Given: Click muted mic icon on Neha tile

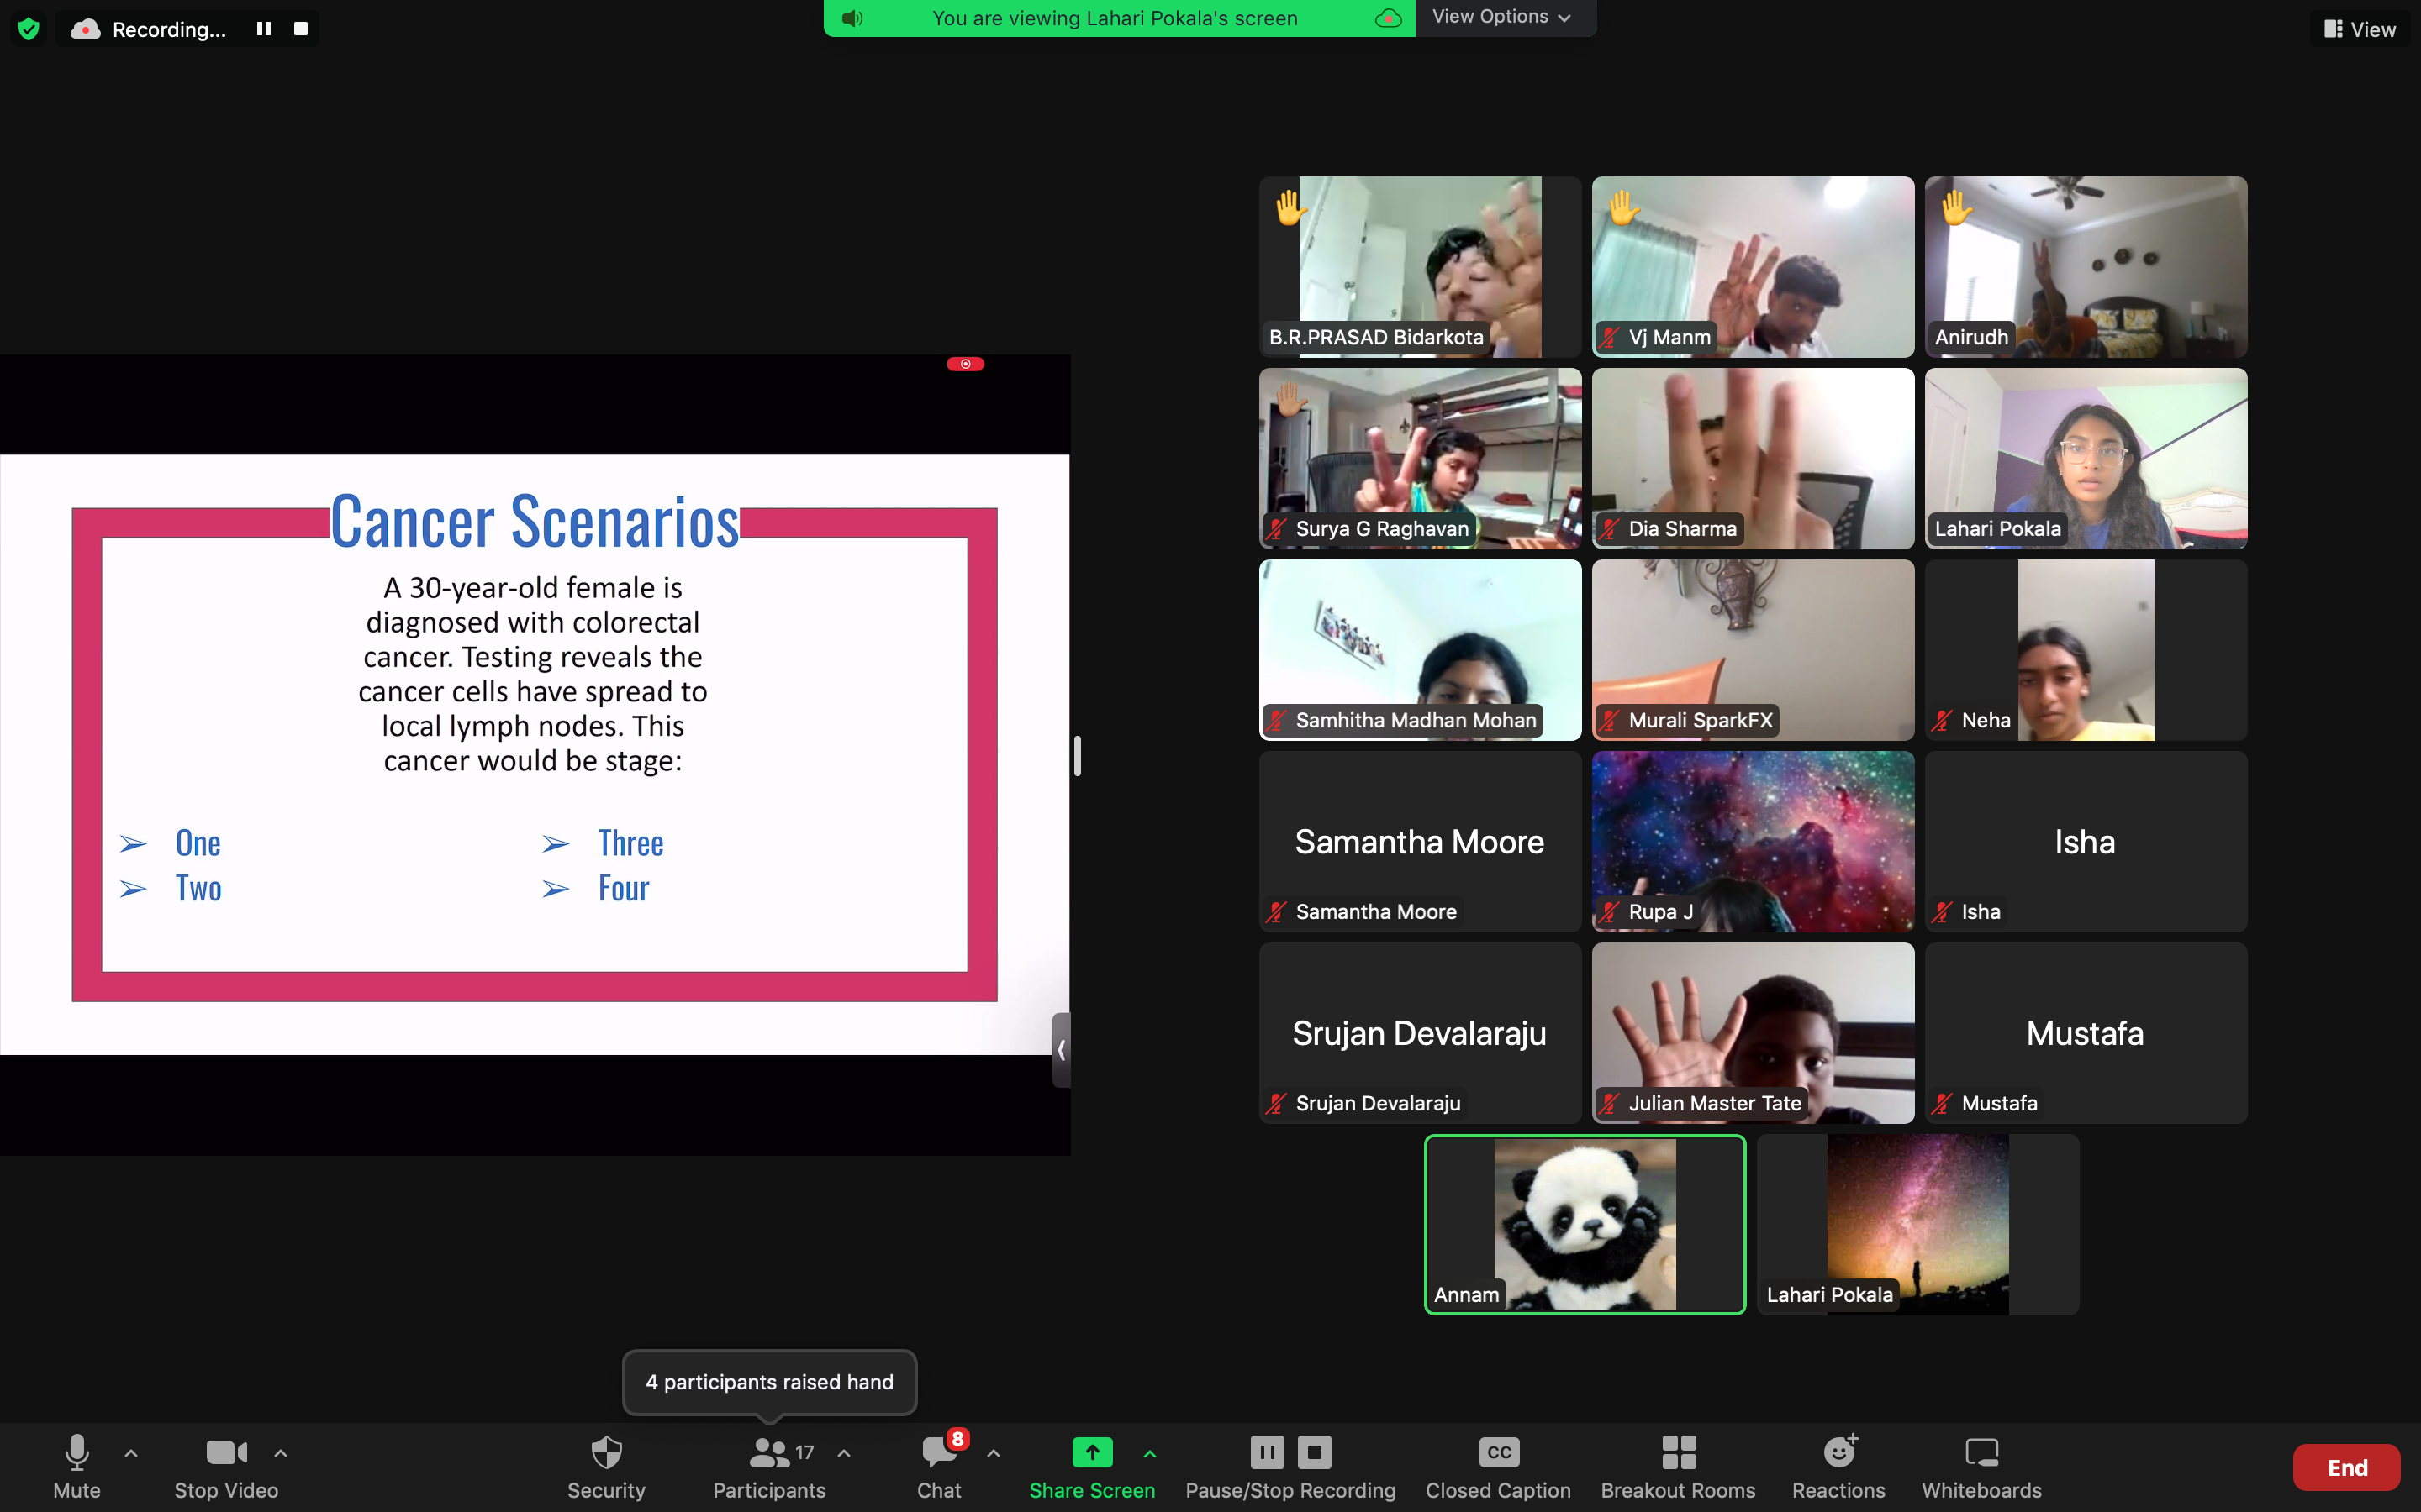Looking at the screenshot, I should 1942,720.
